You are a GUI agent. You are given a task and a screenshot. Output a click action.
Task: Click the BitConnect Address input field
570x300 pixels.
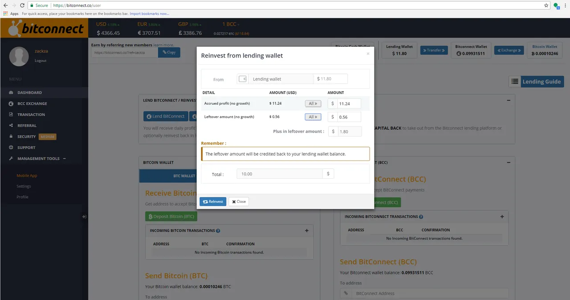coord(430,293)
